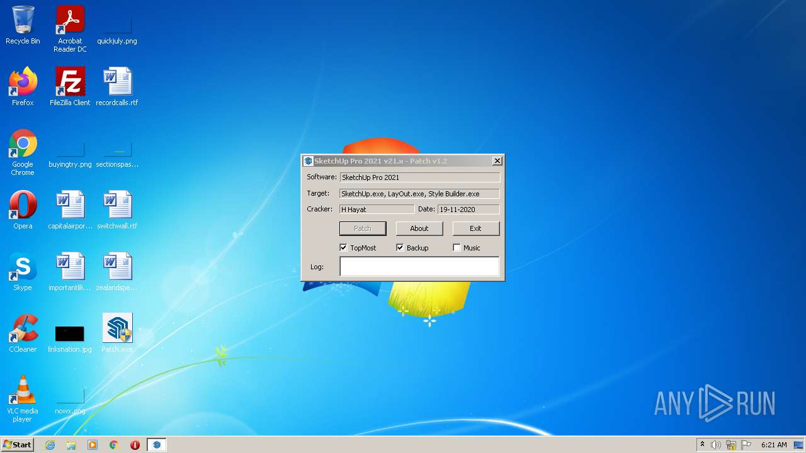The width and height of the screenshot is (806, 453).
Task: Launch Windows Media Player from taskbar
Action: [x=93, y=445]
